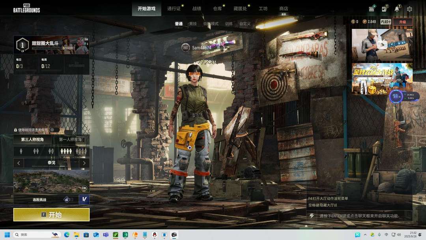
Task: Show hidden system tray icons chevron
Action: tap(365, 234)
